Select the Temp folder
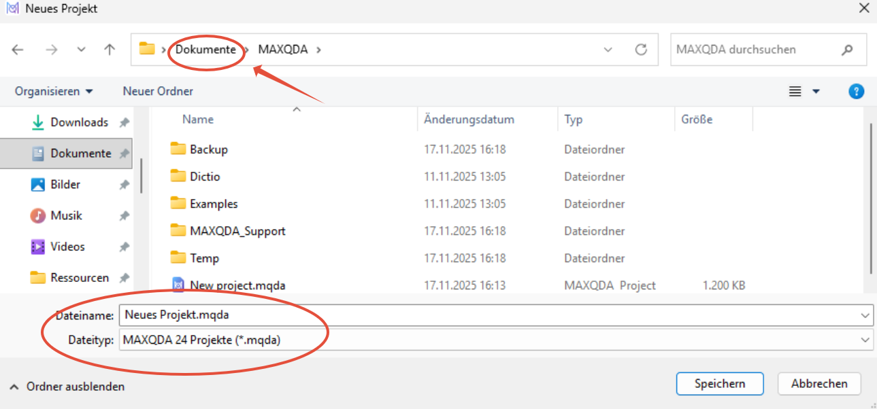877x409 pixels. [x=204, y=258]
